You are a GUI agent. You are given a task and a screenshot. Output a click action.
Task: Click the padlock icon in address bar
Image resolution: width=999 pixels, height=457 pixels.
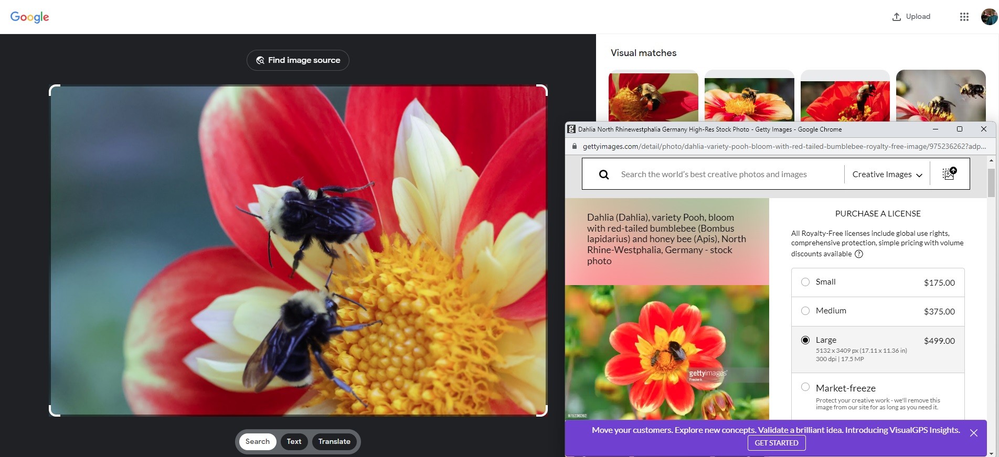coord(575,146)
